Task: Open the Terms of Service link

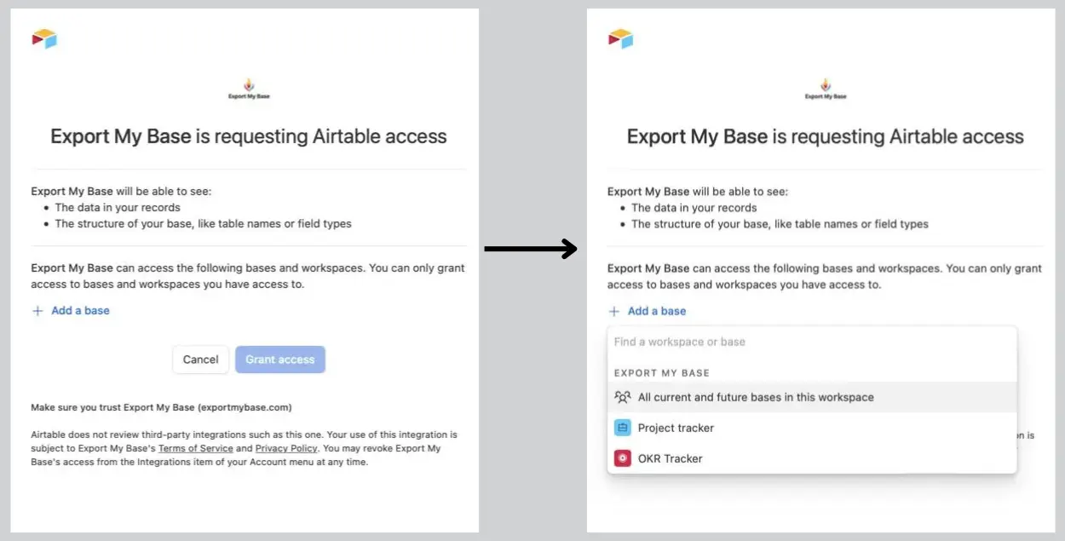Action: click(195, 448)
